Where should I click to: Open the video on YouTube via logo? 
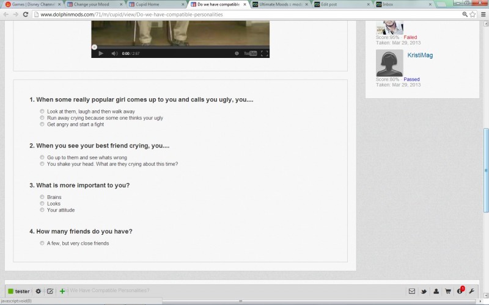point(251,54)
